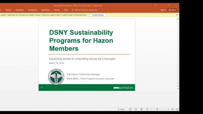Viewport: 203px width, 114px height.
Task: Click the zoom out minus button
Action: click(151, 109)
